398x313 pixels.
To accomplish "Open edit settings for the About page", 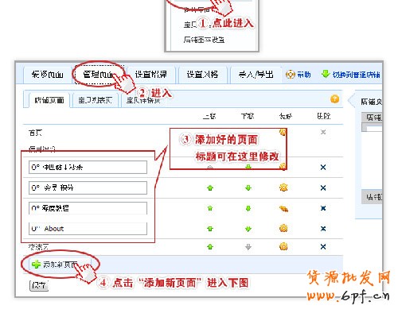I will click(283, 228).
